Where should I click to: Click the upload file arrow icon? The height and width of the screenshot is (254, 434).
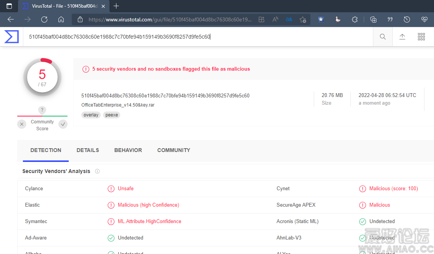pos(402,37)
